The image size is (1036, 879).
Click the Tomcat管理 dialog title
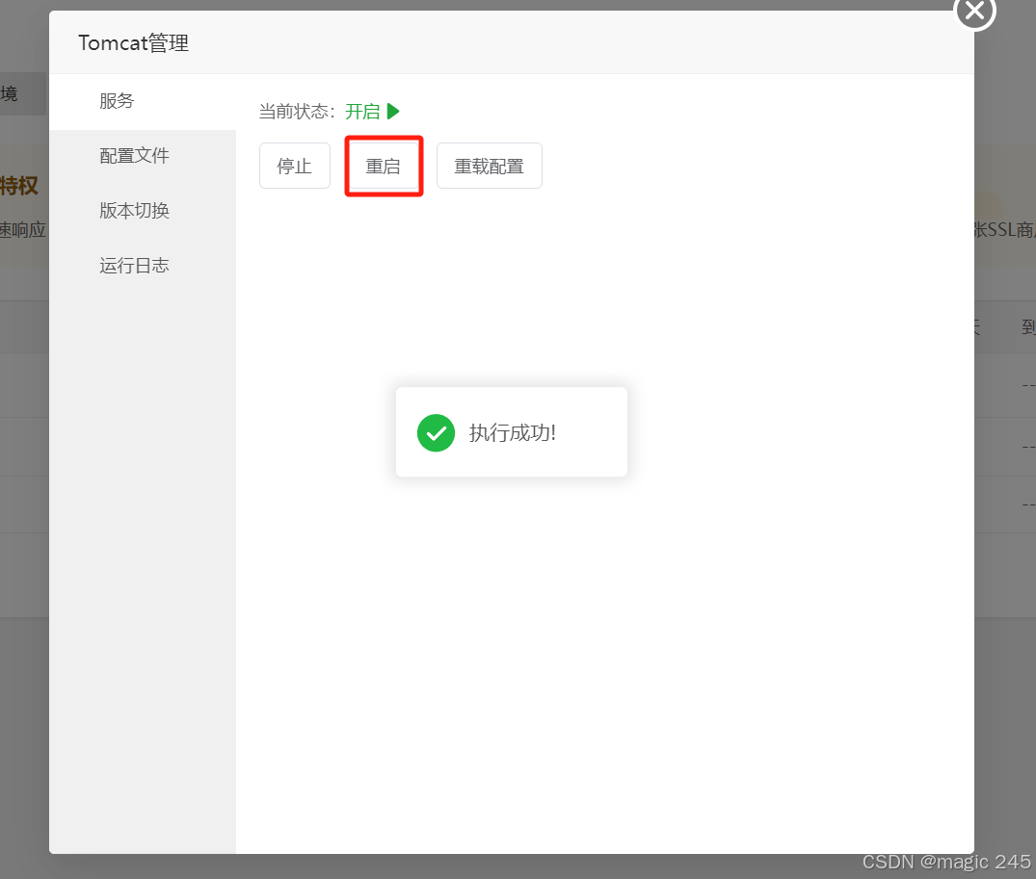click(133, 43)
